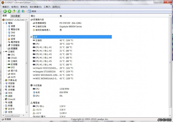Select 晶片組 chipset tree item
Screen dimensions: 173x122
click(x=14, y=71)
